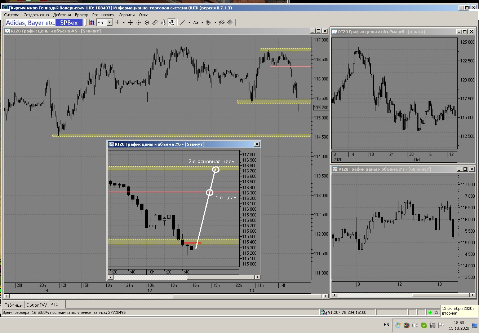
Task: Select the trend line drawing tool
Action: (183, 22)
